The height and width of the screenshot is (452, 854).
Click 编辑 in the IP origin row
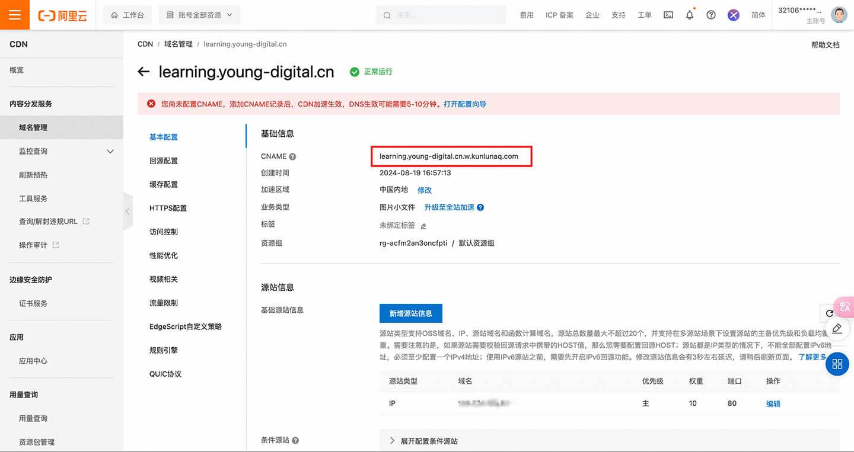(x=773, y=403)
